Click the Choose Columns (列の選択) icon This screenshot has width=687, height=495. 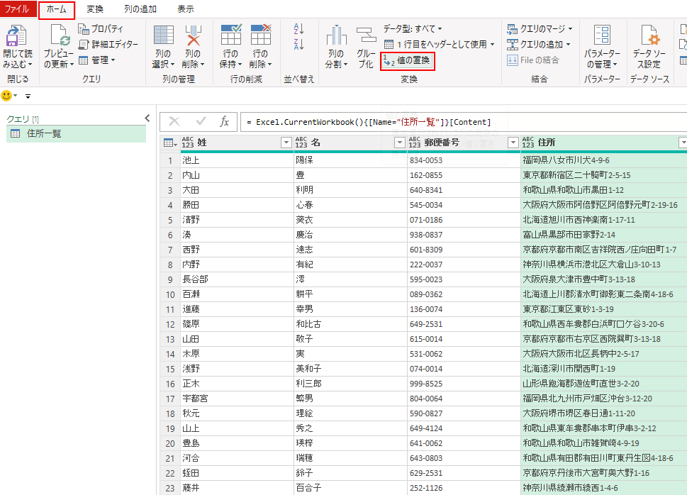pos(164,35)
